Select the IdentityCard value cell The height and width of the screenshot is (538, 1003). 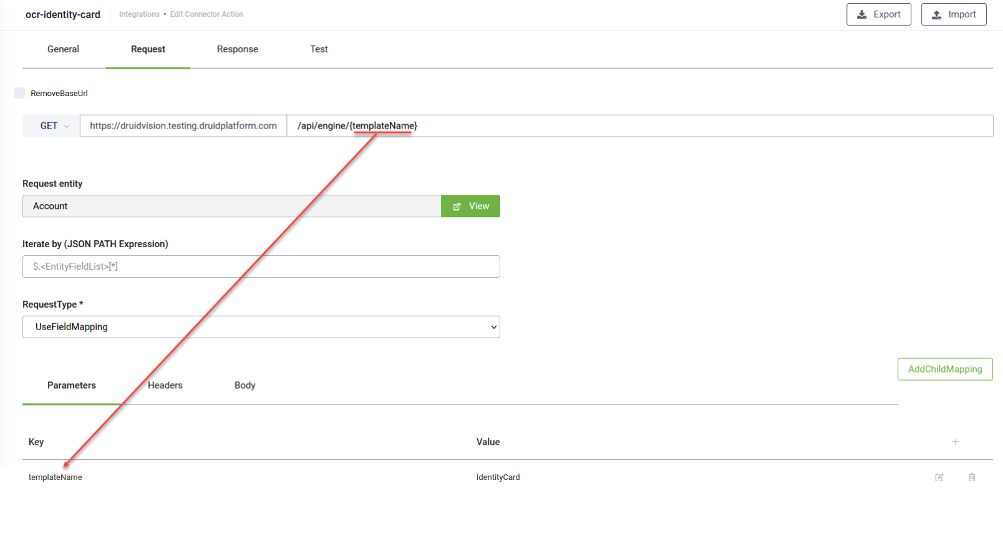[x=498, y=477]
